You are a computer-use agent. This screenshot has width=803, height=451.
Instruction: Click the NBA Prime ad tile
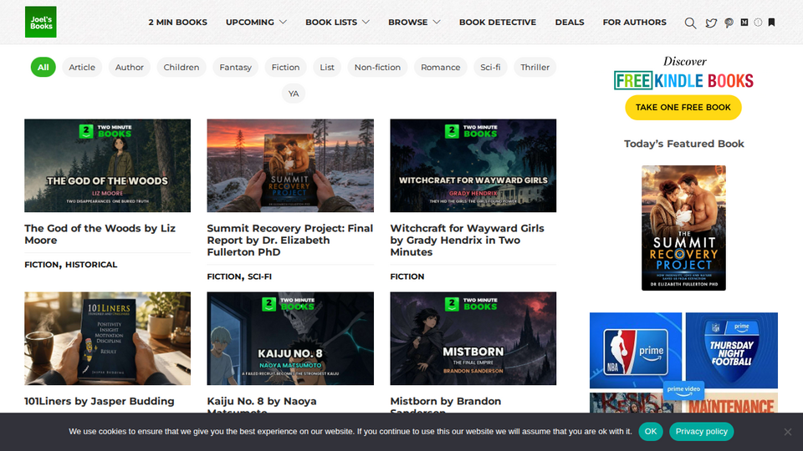[636, 351]
